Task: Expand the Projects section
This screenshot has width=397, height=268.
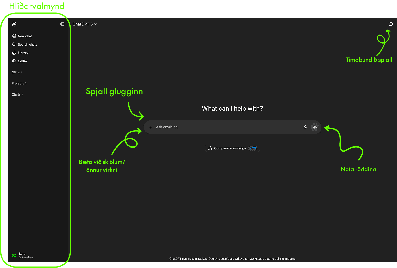Action: (x=19, y=83)
